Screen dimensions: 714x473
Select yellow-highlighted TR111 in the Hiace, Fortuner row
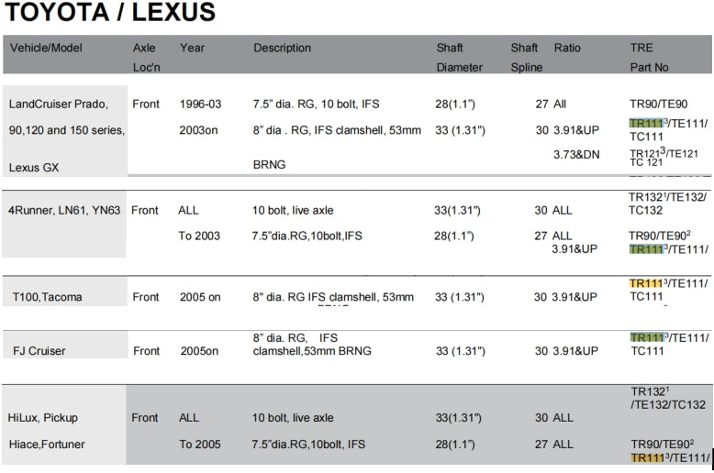(645, 458)
